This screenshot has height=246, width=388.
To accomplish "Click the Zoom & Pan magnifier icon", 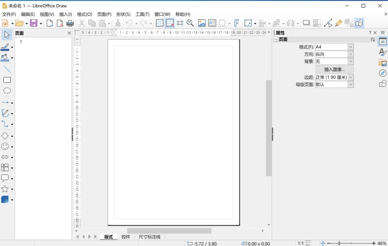I will point(190,23).
